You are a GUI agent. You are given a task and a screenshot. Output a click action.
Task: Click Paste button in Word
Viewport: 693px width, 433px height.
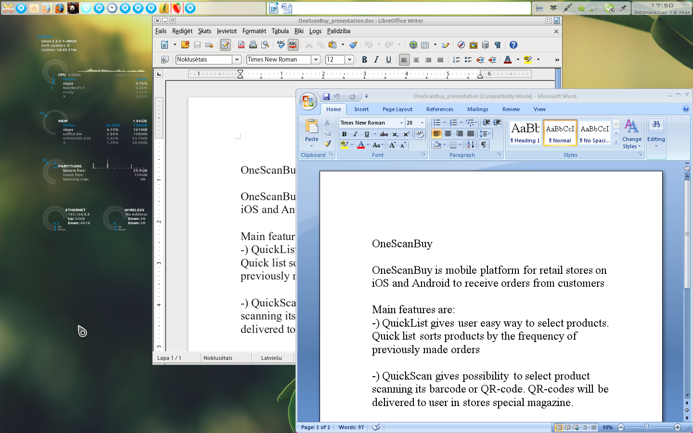[x=312, y=133]
